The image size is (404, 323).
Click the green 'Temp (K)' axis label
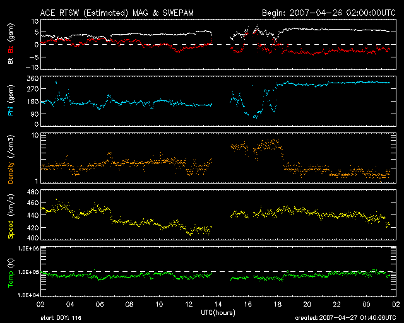click(11, 273)
